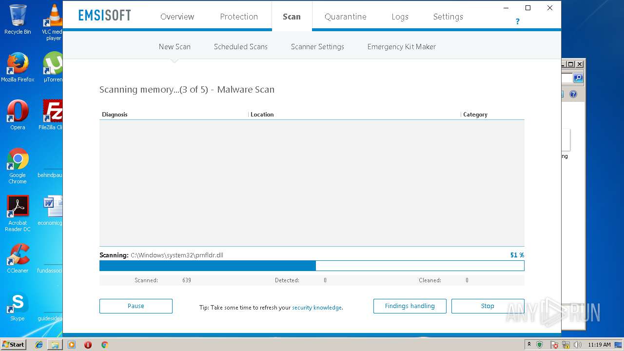Screen dimensions: 624x351
Task: Open Scheduled Scans sub-tab
Action: coord(241,47)
